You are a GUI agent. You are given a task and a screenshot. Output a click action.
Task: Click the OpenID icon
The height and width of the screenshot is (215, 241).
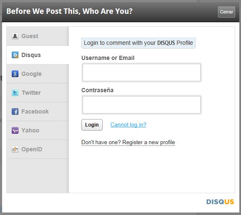pyautogui.click(x=15, y=149)
